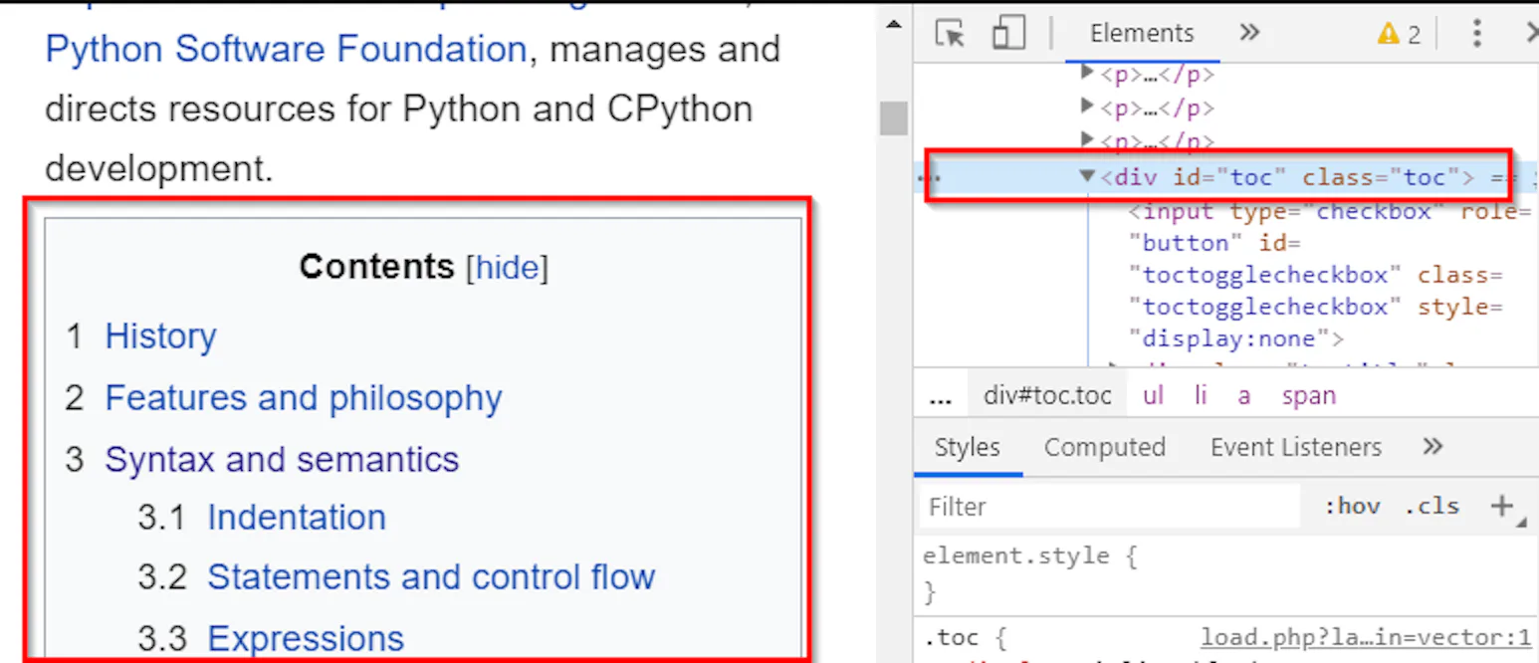Show more Styles sidebar tabs chevron
This screenshot has width=1539, height=663.
pos(1432,446)
